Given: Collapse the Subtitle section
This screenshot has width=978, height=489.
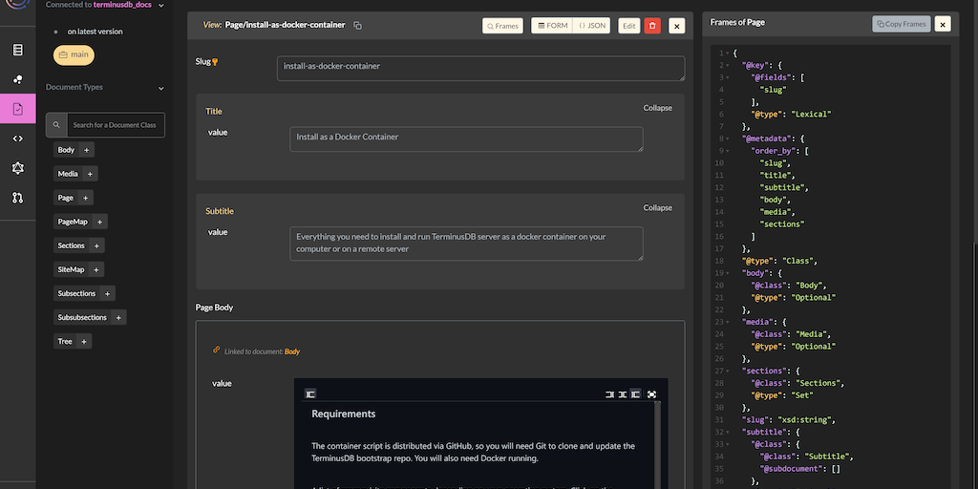Looking at the screenshot, I should 657,207.
